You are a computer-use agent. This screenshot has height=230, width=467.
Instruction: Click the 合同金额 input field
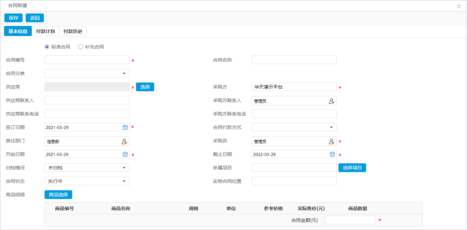(350, 220)
